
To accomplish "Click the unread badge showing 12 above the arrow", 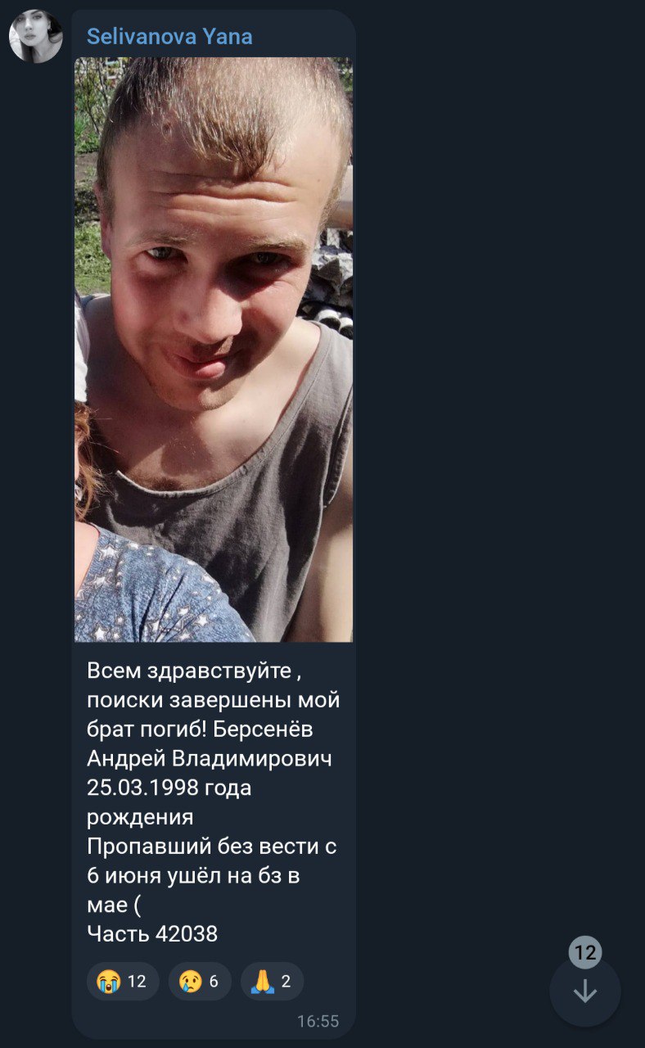I will coord(584,952).
